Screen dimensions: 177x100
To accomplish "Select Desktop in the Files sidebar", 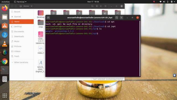I will 22,27.
